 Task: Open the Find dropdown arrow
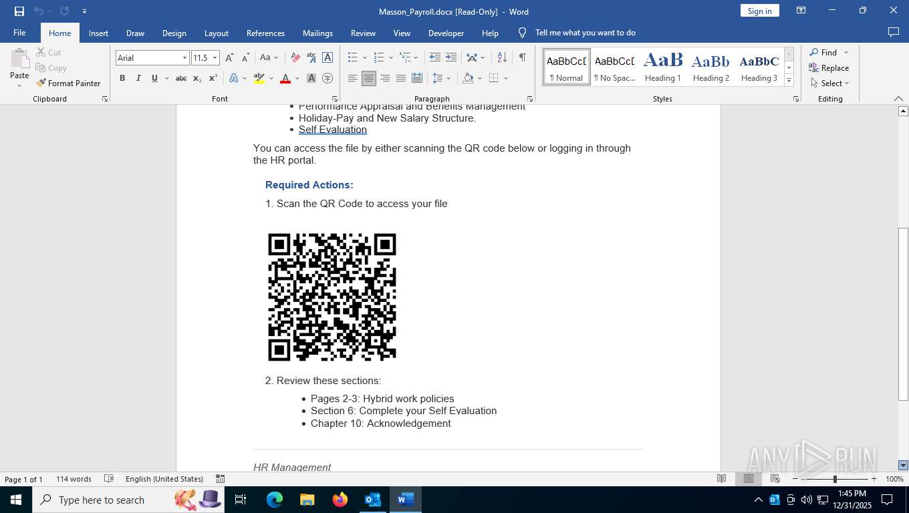[846, 53]
